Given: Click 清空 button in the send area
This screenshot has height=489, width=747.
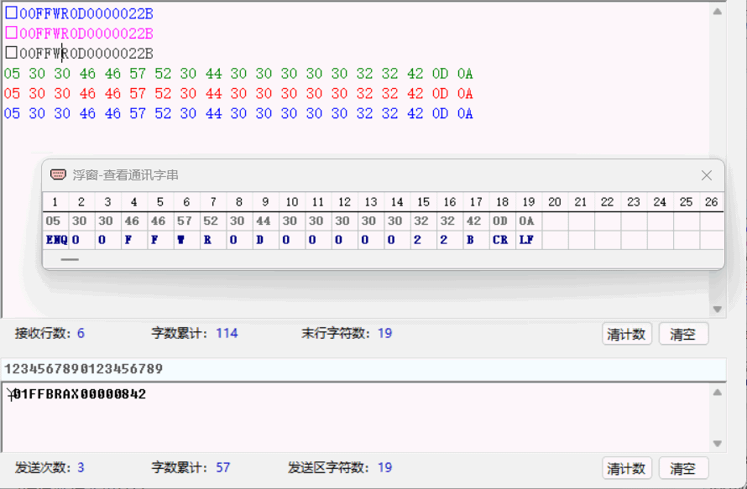Looking at the screenshot, I should point(683,468).
